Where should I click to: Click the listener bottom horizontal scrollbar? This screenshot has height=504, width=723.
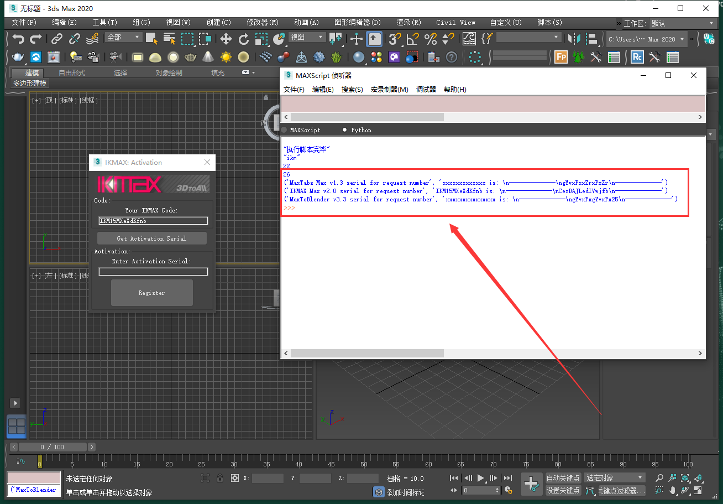367,353
